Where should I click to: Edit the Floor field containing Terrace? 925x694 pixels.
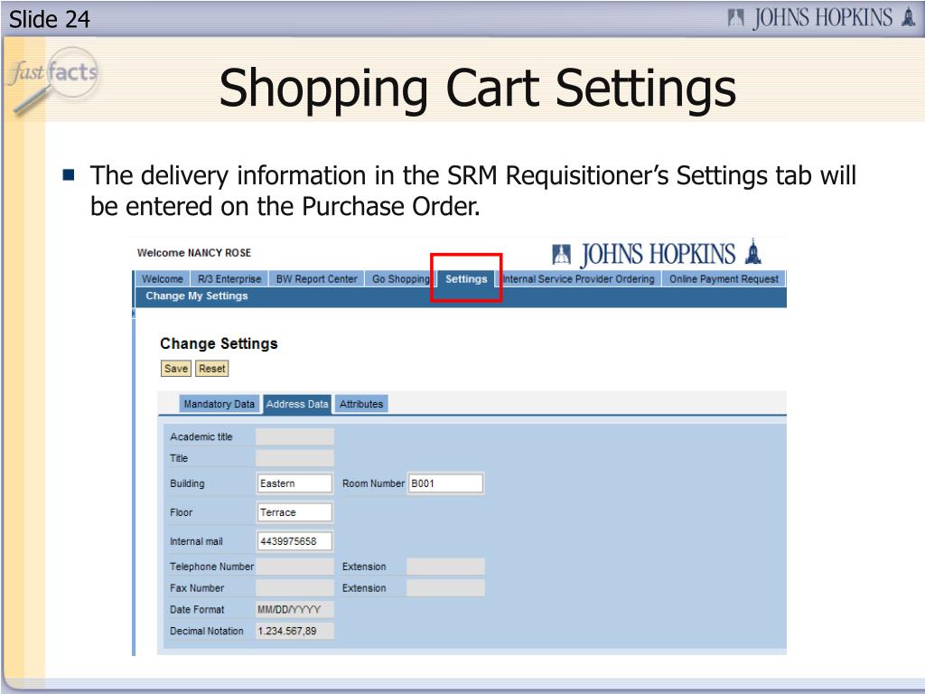[x=295, y=512]
